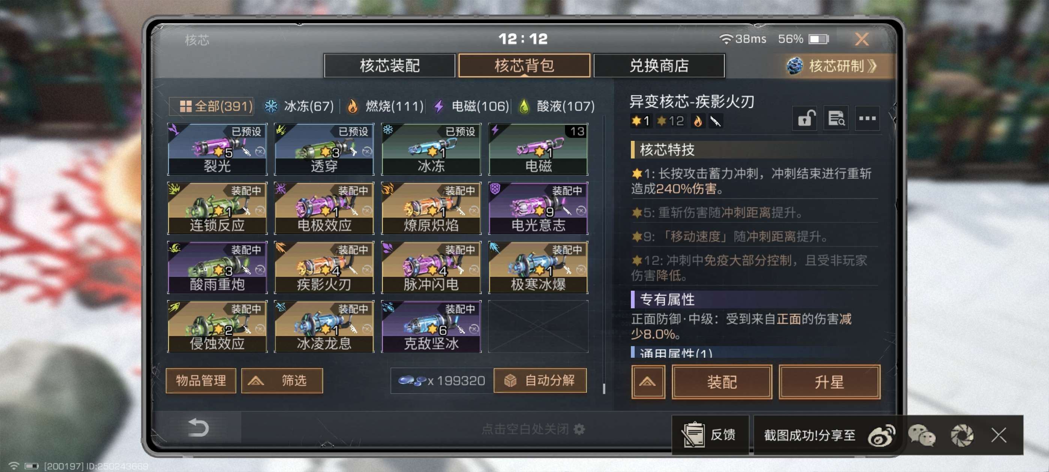This screenshot has height=472, width=1049.
Task: Click the back arrow icon
Action: (x=198, y=428)
